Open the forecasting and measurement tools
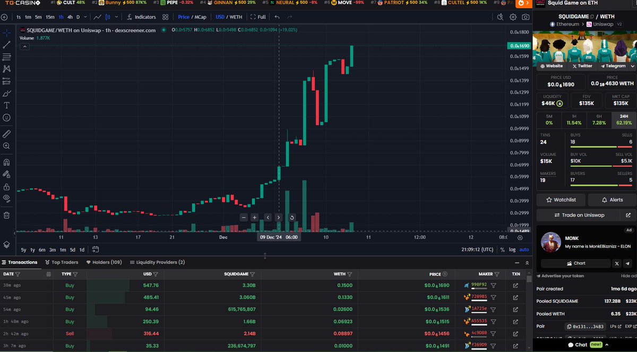The image size is (637, 352). tap(6, 81)
